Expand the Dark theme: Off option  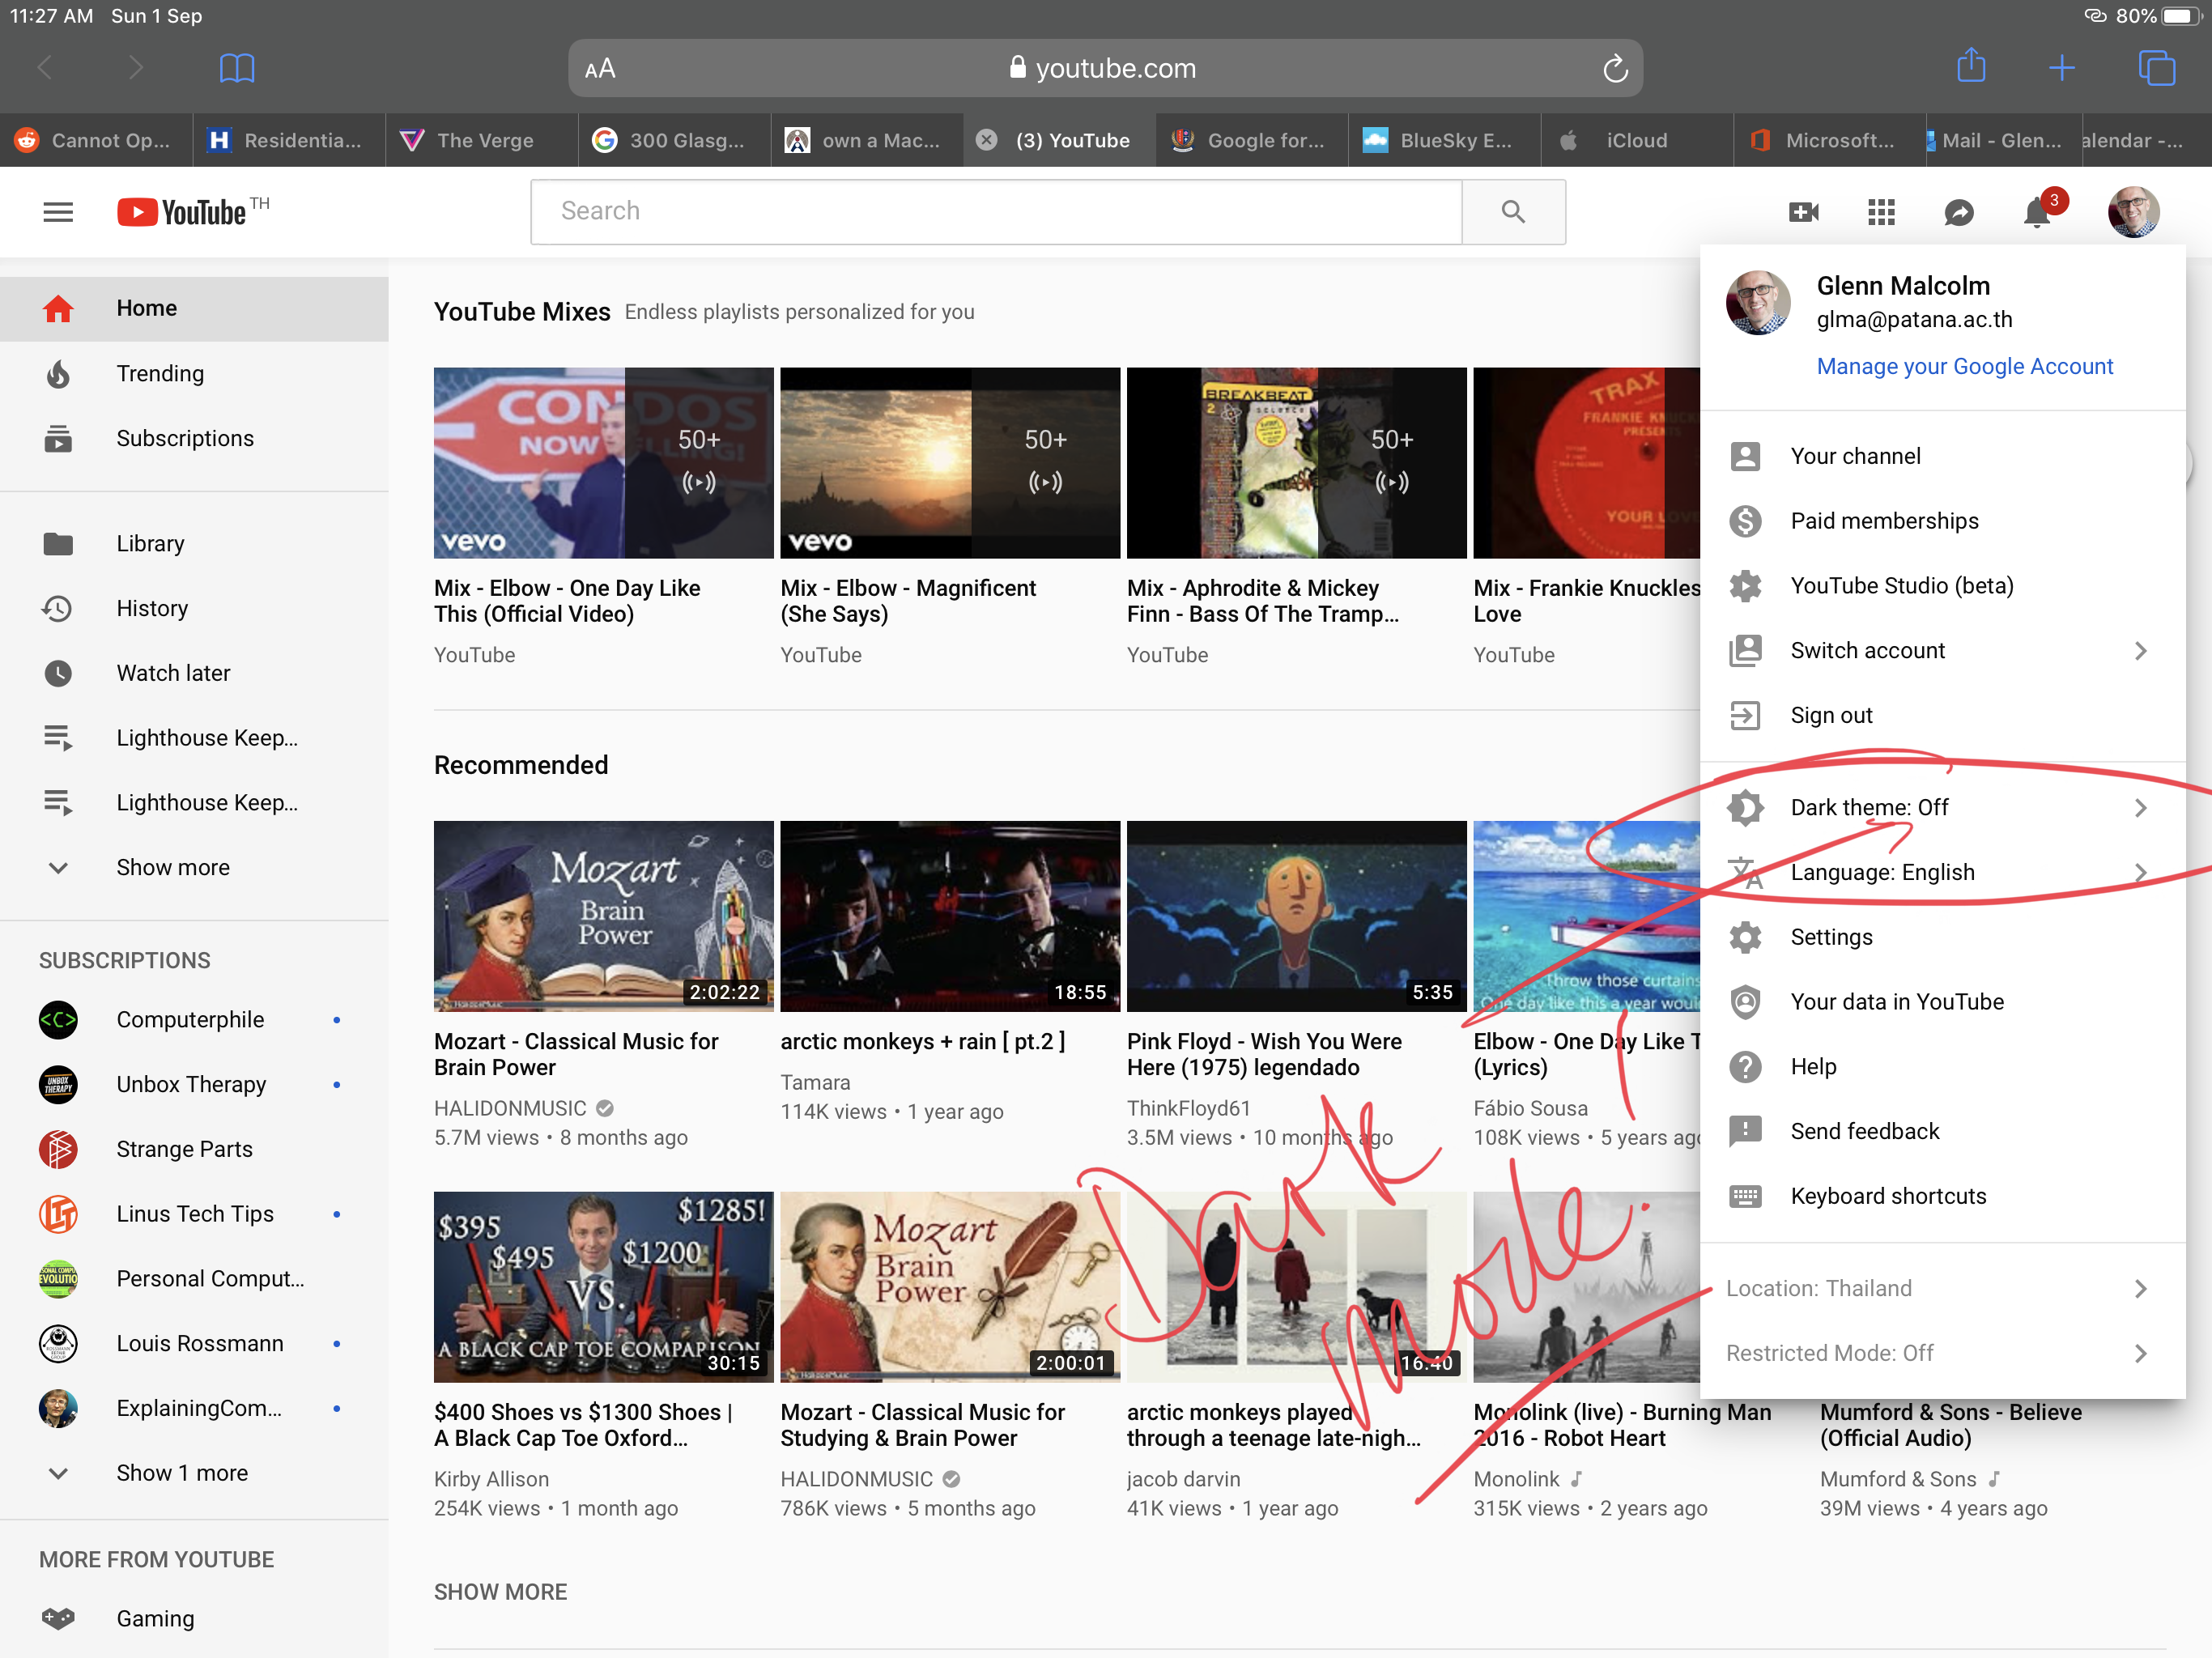(1942, 807)
